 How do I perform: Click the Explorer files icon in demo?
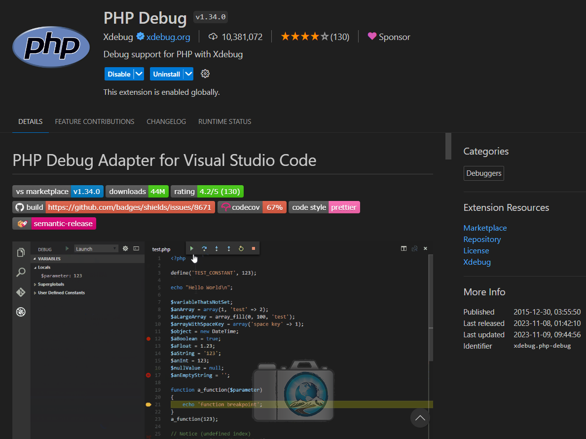point(21,253)
